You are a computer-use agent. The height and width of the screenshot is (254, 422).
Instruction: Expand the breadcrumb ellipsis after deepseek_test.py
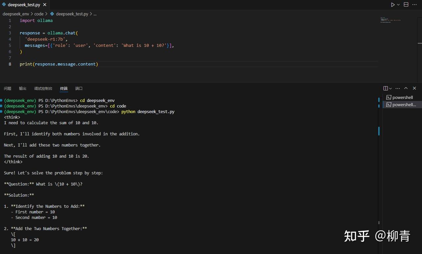[x=95, y=14]
